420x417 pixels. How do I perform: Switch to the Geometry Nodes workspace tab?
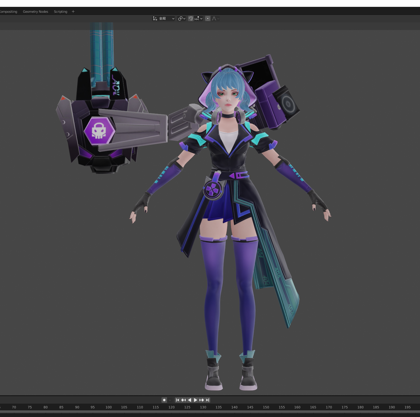click(x=35, y=12)
